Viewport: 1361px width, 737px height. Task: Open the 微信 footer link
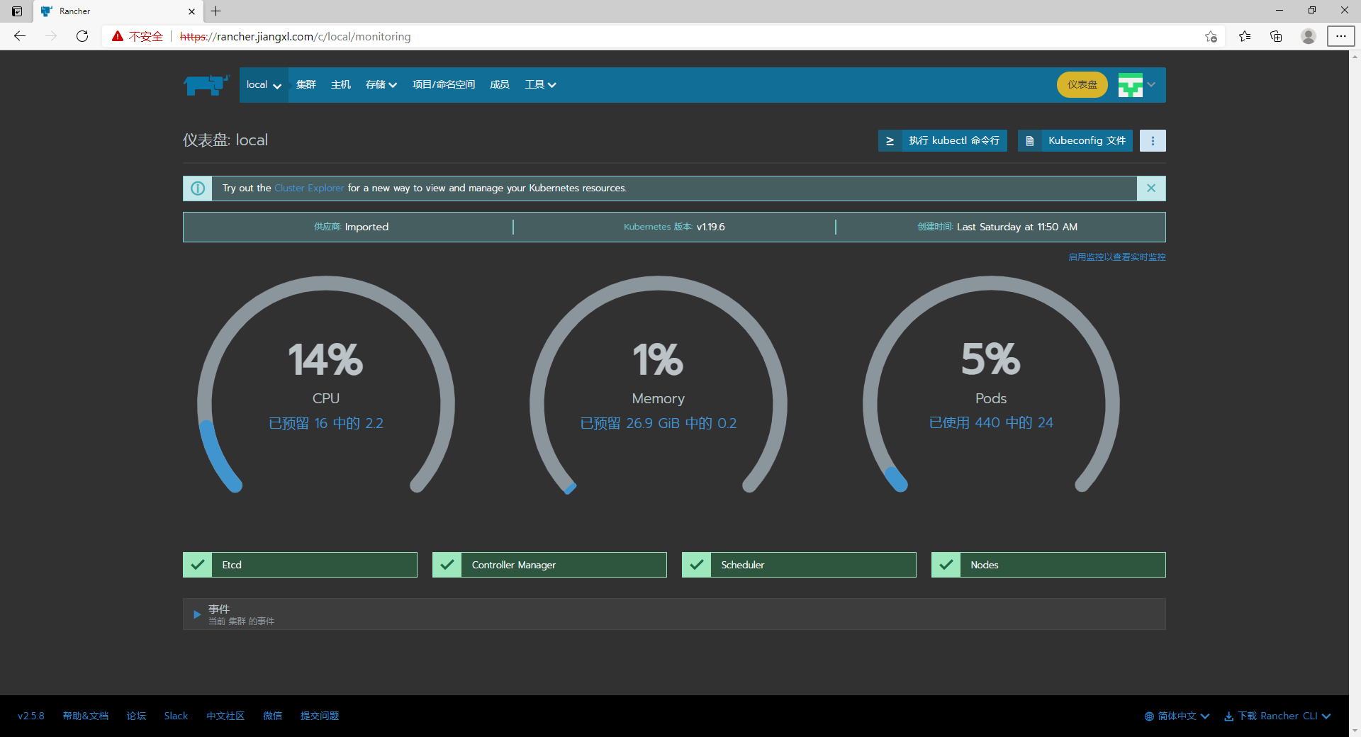[x=273, y=716]
